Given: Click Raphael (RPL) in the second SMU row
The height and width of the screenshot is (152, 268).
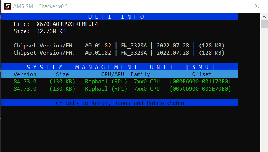Looking at the screenshot, I should coord(106,89).
